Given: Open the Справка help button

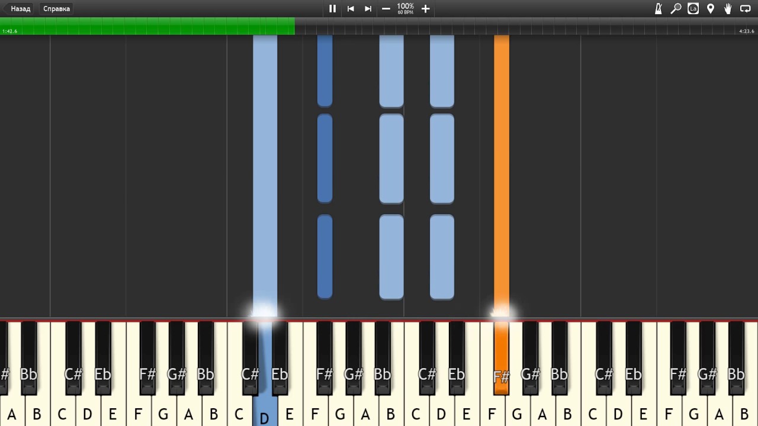Looking at the screenshot, I should (x=56, y=9).
